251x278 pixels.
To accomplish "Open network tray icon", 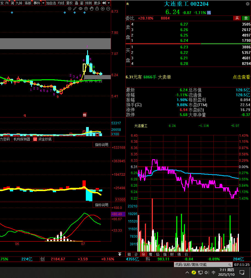I will (200, 272).
